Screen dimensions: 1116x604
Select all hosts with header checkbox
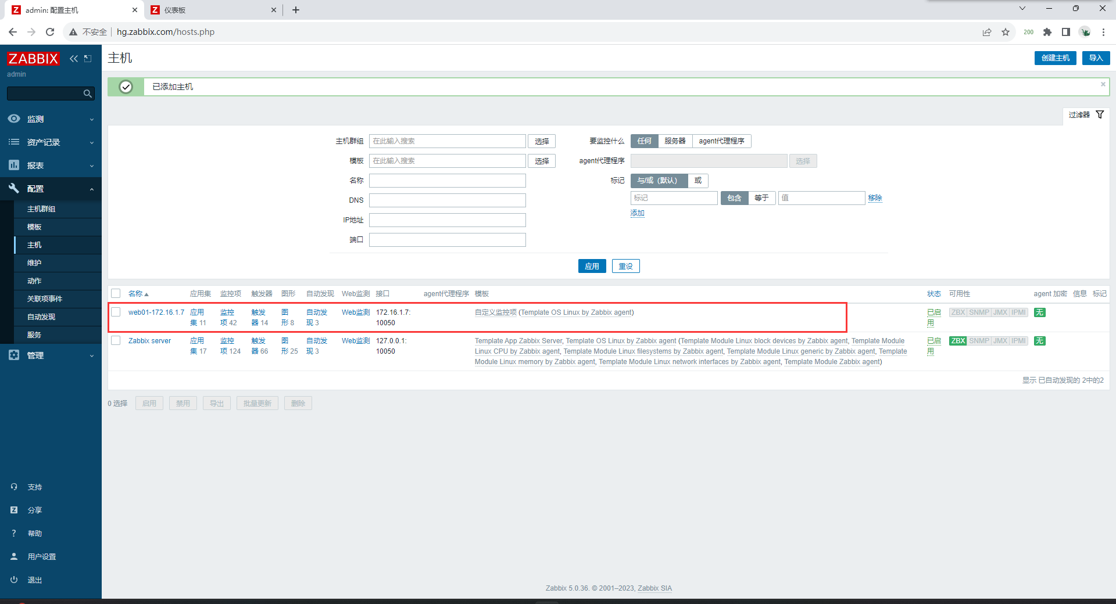[x=116, y=293]
